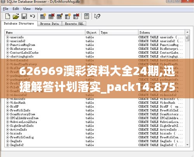Expand the BizKF table node
Image resolution: width=194 pixels, height=157 pixels.
(x=7, y=106)
